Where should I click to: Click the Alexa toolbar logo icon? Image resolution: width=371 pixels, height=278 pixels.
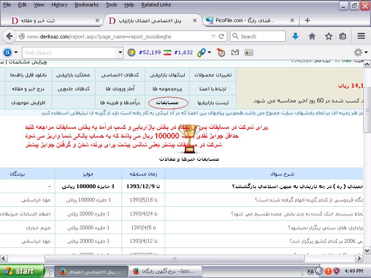click(x=7, y=52)
